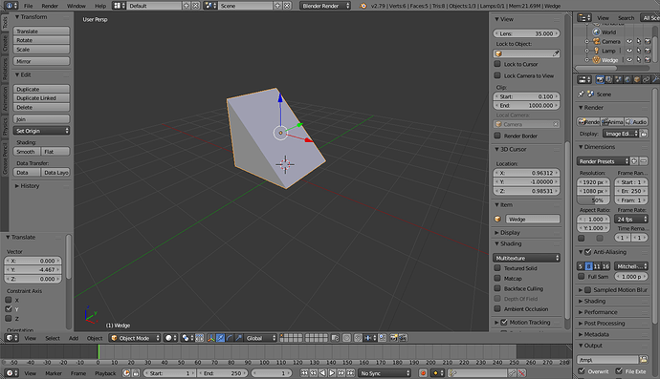Click the Resolution percentage 50% slider
The height and width of the screenshot is (379, 660).
593,200
